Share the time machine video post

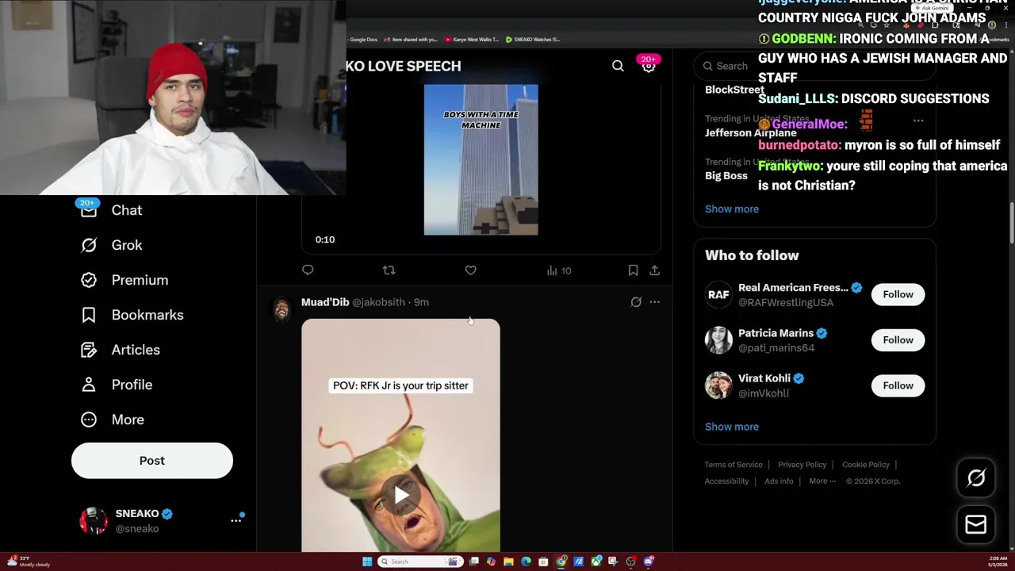coord(654,270)
